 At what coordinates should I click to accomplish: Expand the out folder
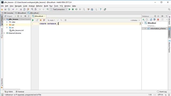7,25
